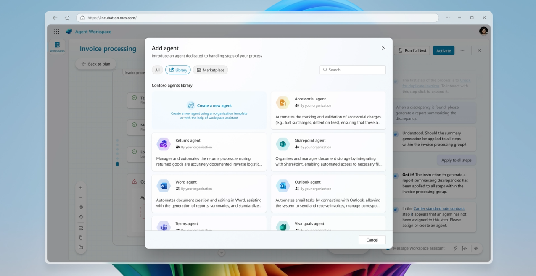Close the Add agent dialog
The width and height of the screenshot is (536, 276).
coord(383,48)
